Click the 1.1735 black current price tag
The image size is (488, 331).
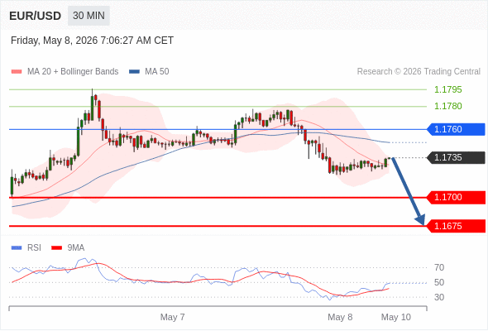click(456, 157)
